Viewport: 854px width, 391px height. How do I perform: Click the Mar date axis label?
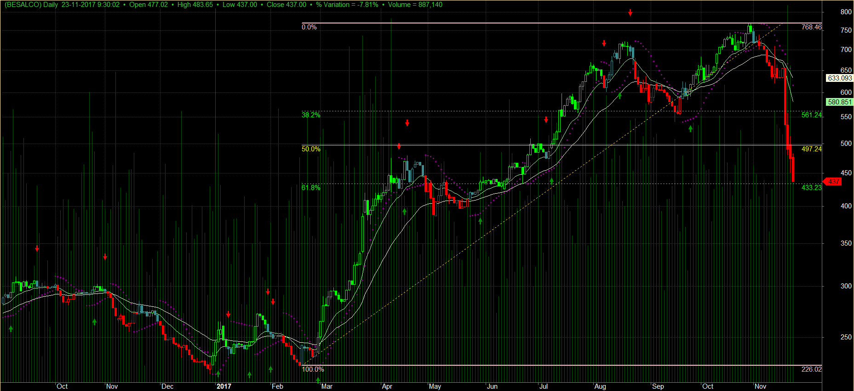click(327, 386)
